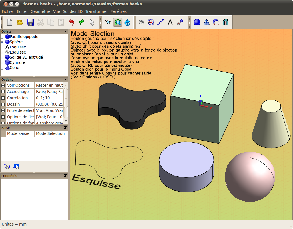This screenshot has height=229, width=293.
Task: Open the Fichier menu
Action: pyautogui.click(x=8, y=11)
